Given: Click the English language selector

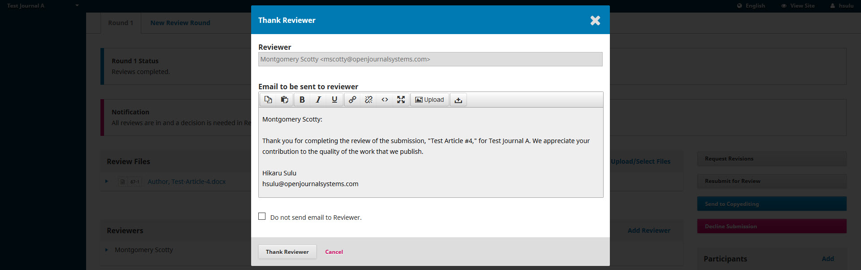Looking at the screenshot, I should pos(751,6).
